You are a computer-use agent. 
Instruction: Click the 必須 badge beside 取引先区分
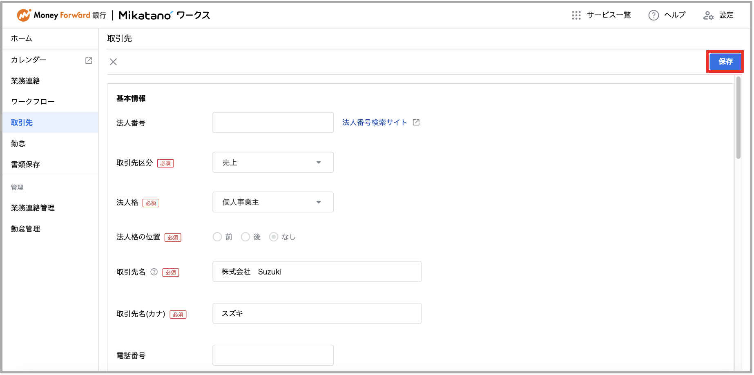pos(165,163)
